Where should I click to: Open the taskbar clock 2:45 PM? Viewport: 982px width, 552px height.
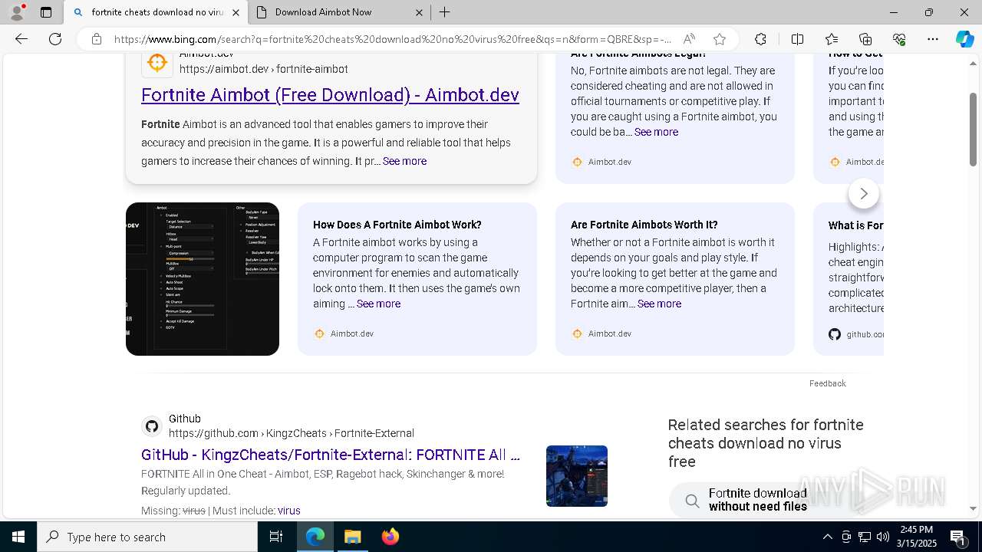(917, 537)
